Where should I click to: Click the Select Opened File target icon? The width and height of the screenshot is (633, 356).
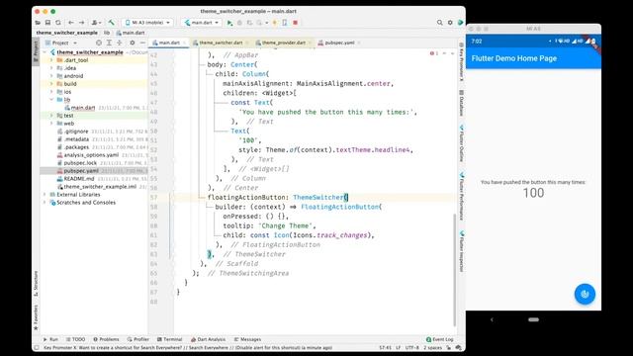tap(99, 43)
